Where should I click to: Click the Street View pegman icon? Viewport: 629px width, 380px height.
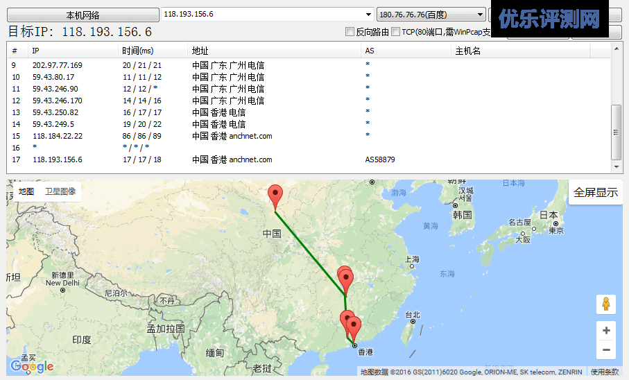click(605, 304)
